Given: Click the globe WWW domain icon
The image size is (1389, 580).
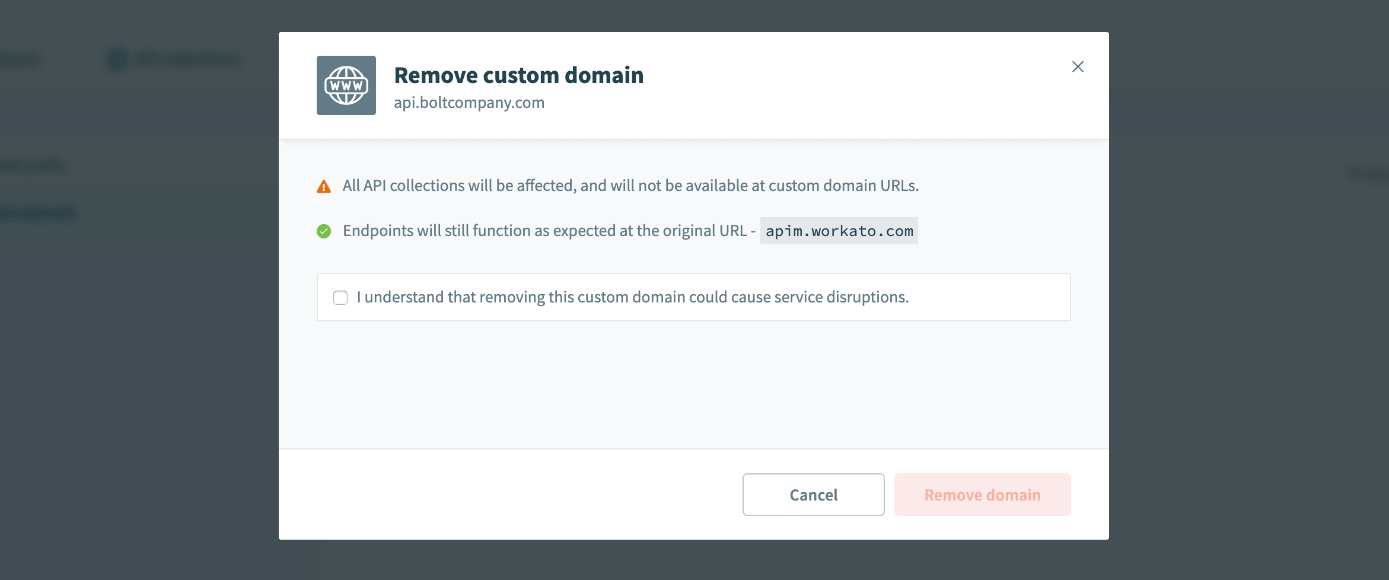Looking at the screenshot, I should tap(346, 85).
